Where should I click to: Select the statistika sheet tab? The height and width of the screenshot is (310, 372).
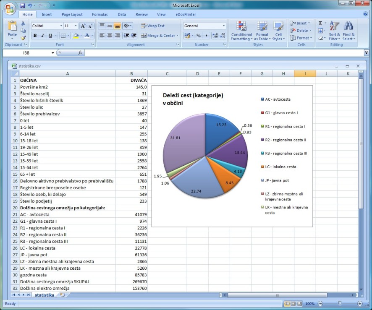pyautogui.click(x=44, y=295)
